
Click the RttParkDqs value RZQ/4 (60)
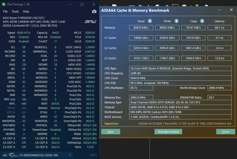[x=90, y=143]
